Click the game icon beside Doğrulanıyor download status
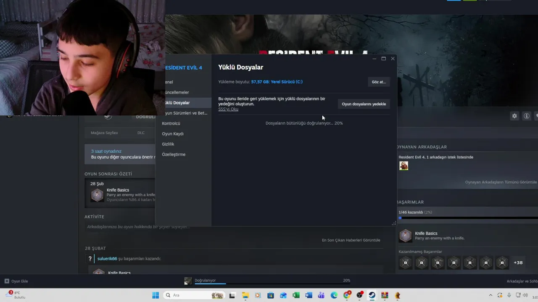This screenshot has height=302, width=538. [x=188, y=281]
